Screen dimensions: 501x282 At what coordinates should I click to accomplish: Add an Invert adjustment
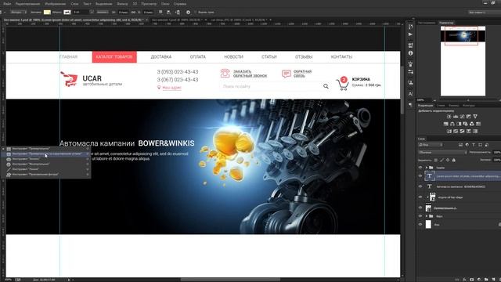(449, 132)
